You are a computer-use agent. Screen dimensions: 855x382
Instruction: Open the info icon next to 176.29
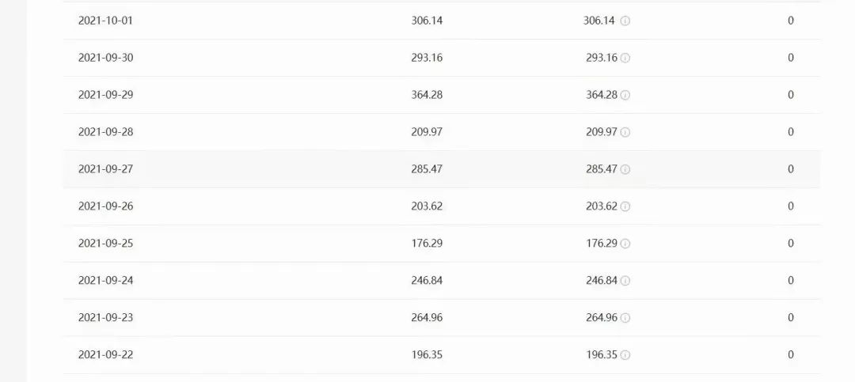[625, 244]
